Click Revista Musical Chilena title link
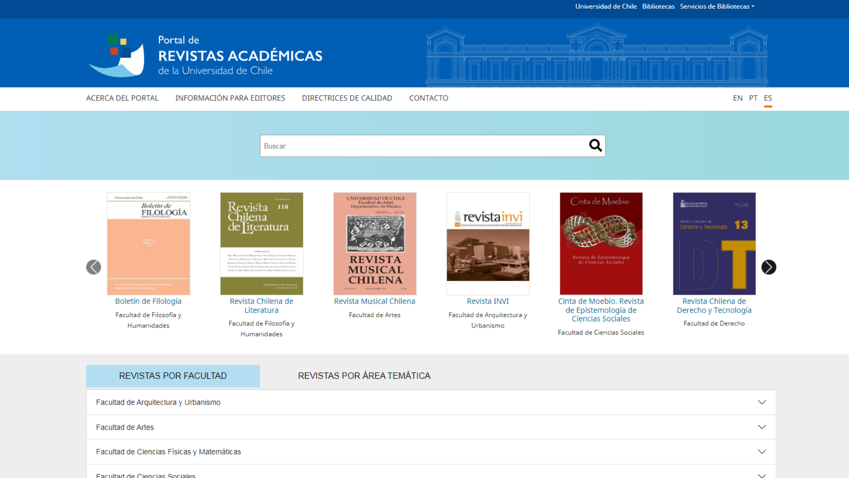849x478 pixels. 375,301
